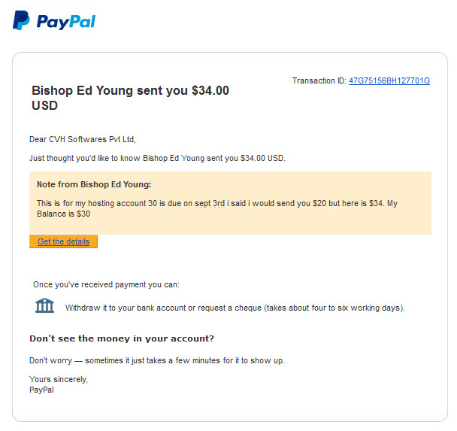Screen dimensions: 457x431
Task: Click the Transaction ID label
Action: point(319,80)
